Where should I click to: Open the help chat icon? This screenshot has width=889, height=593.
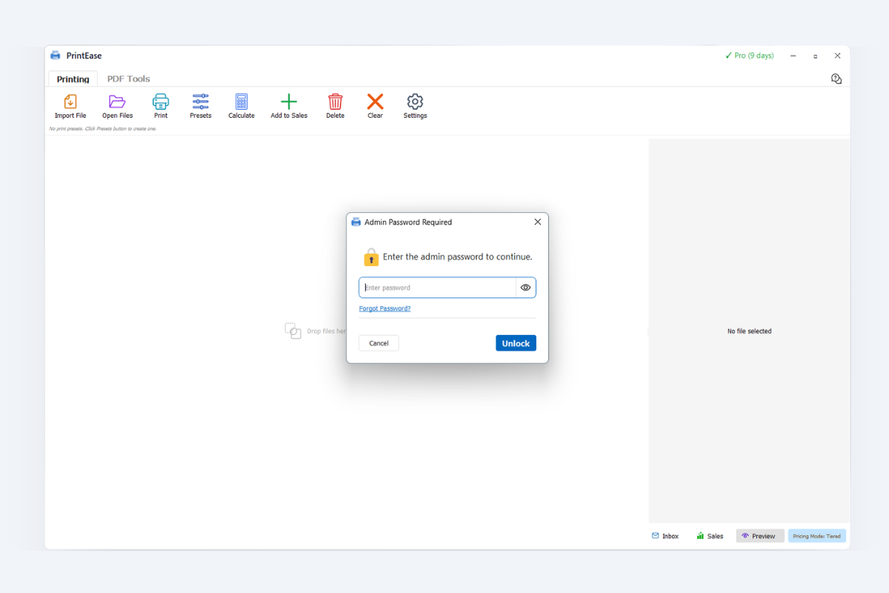[x=836, y=79]
